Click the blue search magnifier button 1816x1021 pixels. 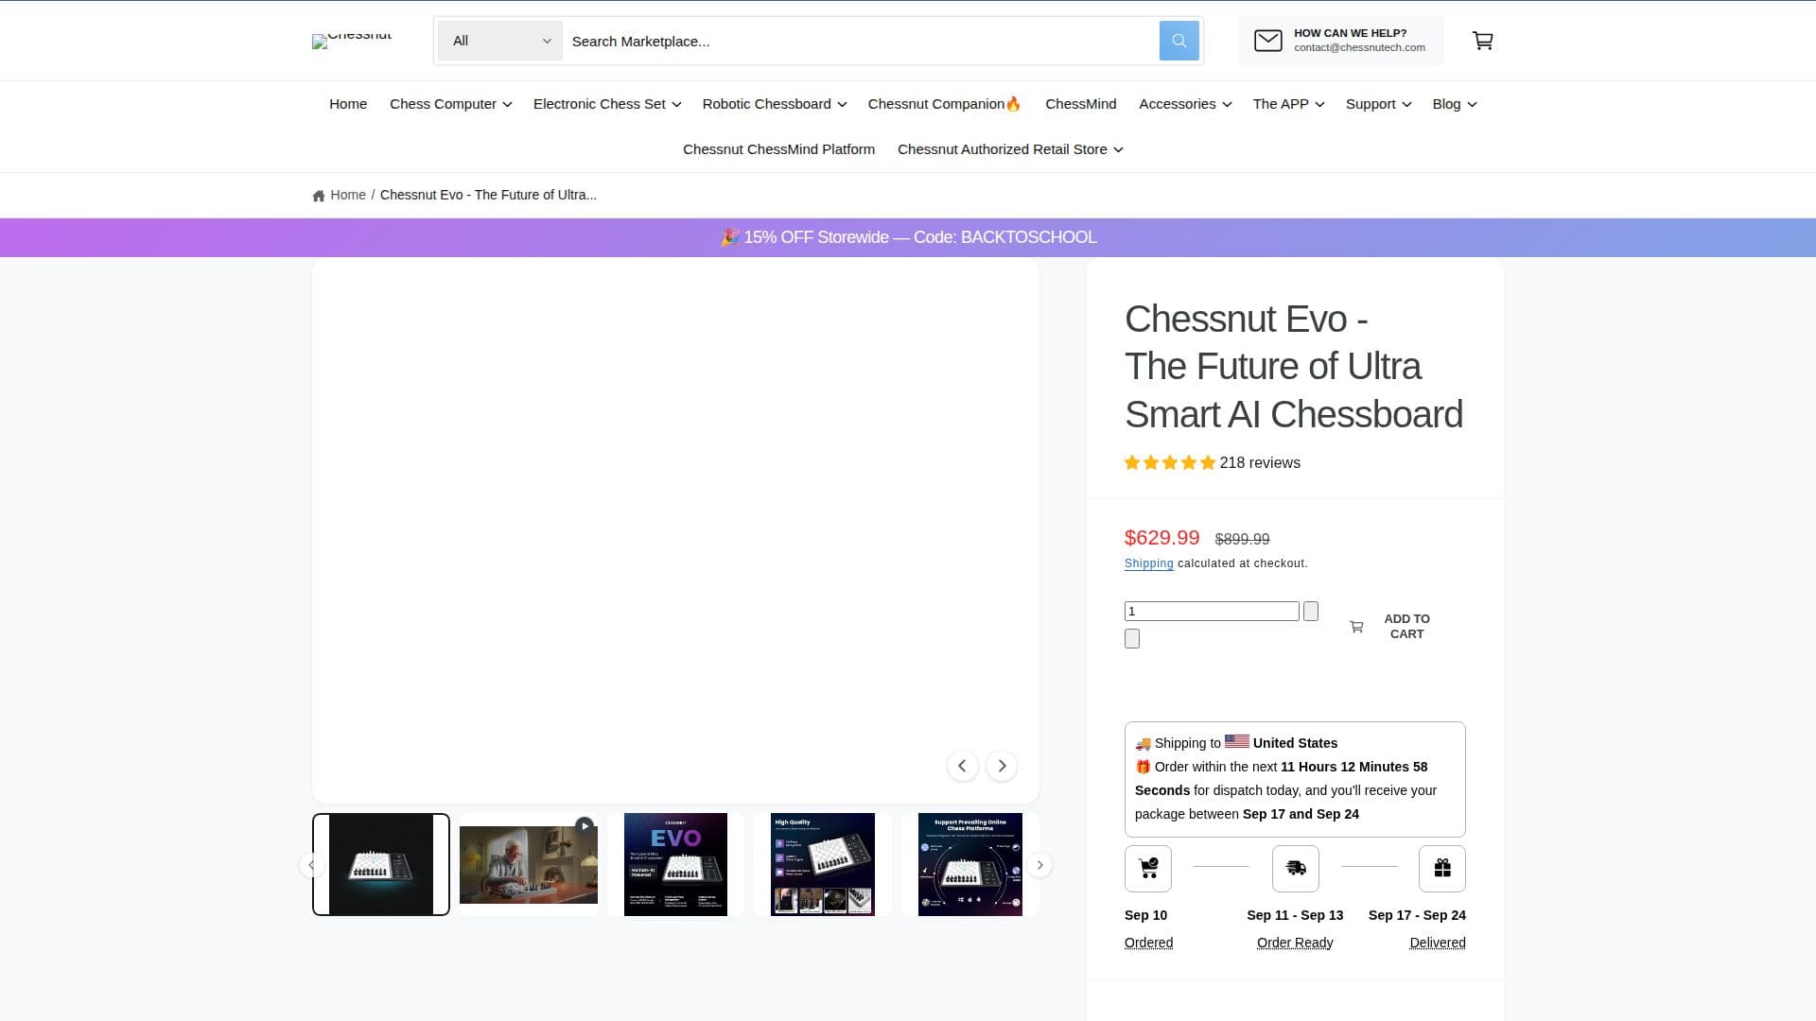(1179, 41)
